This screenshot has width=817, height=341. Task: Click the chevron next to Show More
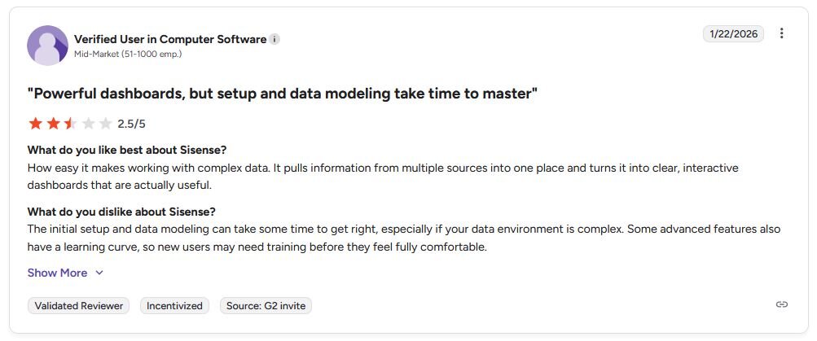point(99,273)
